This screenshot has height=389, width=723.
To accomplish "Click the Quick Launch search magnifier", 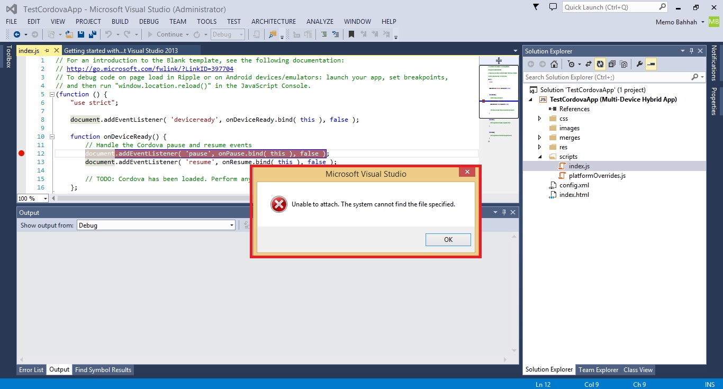I will (x=662, y=7).
